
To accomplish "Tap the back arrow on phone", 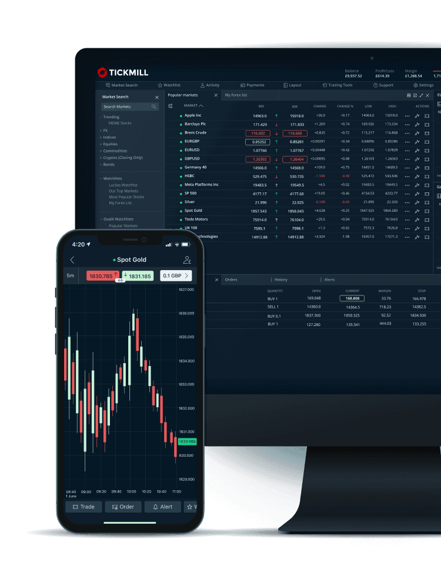I will [72, 260].
